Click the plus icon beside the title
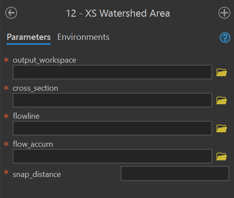 click(224, 13)
